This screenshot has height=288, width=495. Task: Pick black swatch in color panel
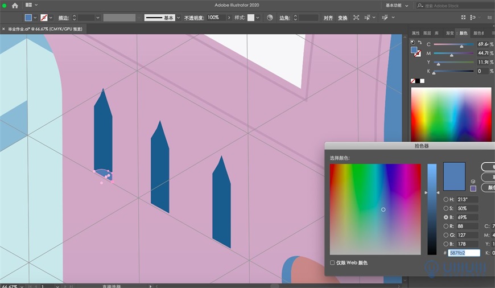tap(418, 81)
